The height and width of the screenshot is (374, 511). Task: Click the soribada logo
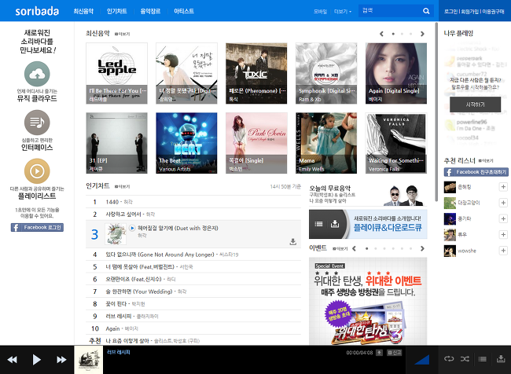point(37,11)
